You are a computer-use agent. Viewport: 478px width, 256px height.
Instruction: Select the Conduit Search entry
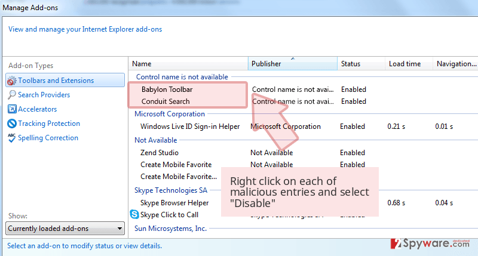[166, 101]
